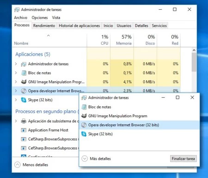
Task: Click printer icon for Aplicación de subsistema
Action: (24, 121)
